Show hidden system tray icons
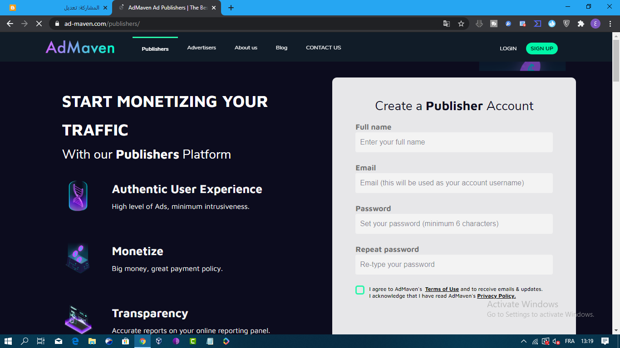Viewport: 620px width, 348px height. (524, 341)
